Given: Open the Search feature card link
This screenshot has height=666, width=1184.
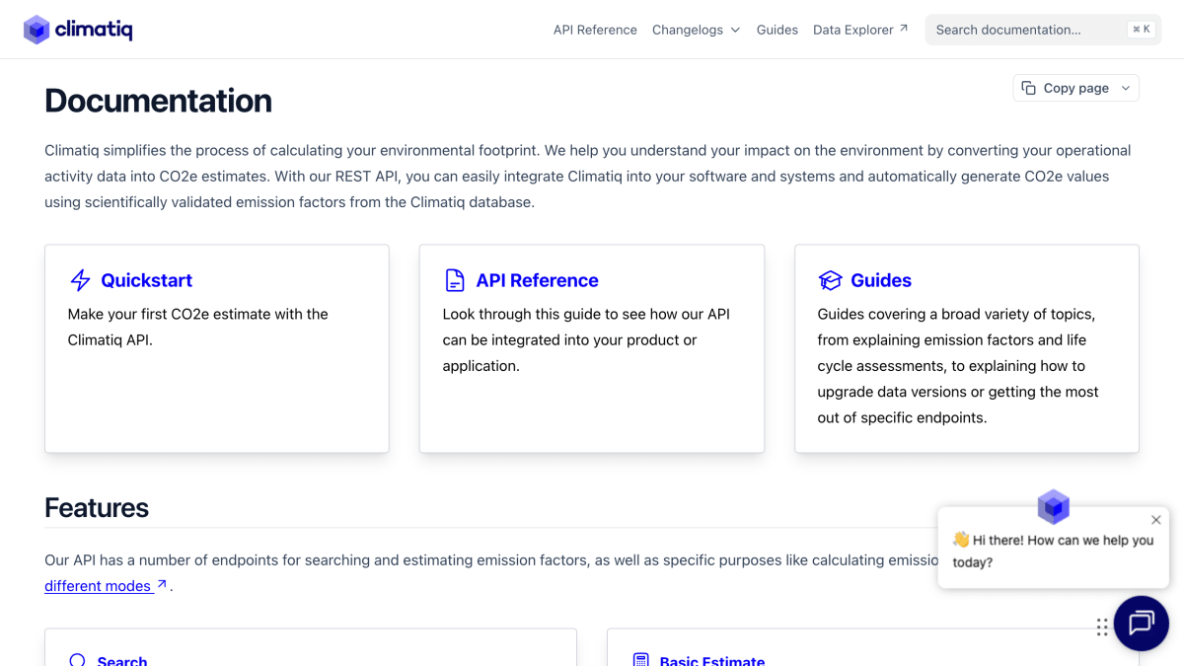Looking at the screenshot, I should click(122, 660).
